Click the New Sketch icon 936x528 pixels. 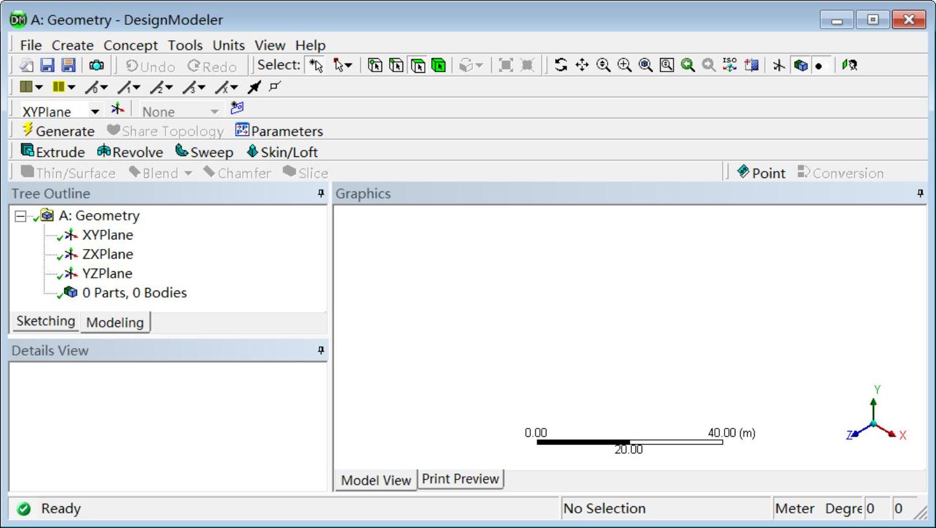pos(237,109)
